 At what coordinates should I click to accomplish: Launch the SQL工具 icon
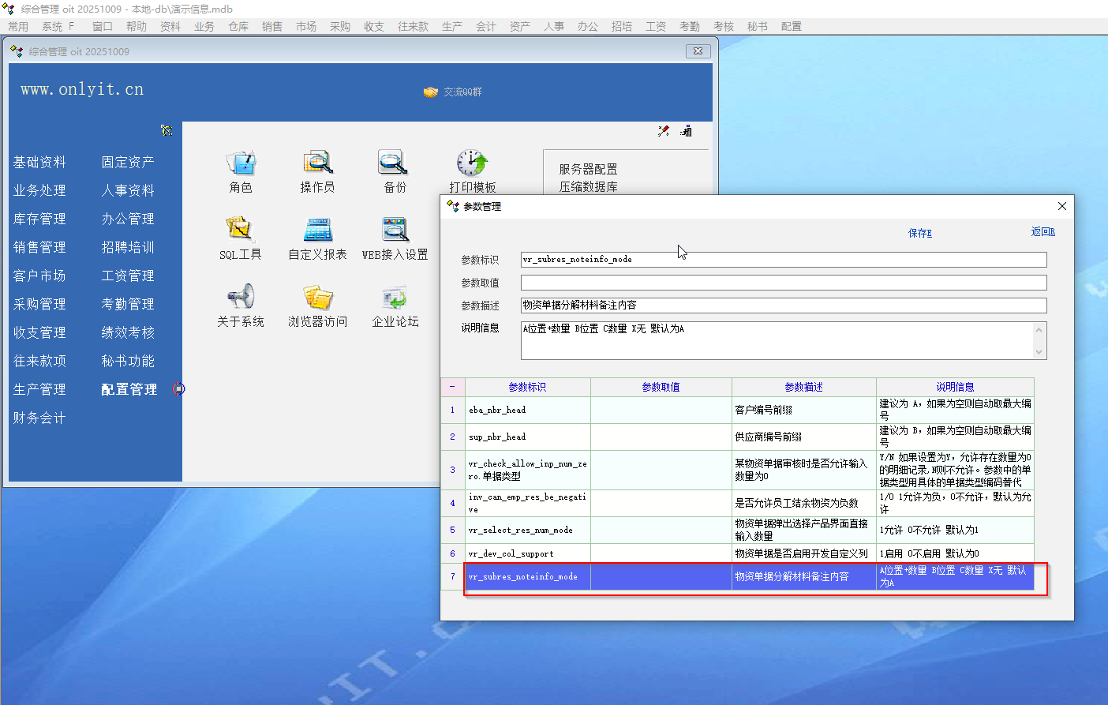[240, 230]
